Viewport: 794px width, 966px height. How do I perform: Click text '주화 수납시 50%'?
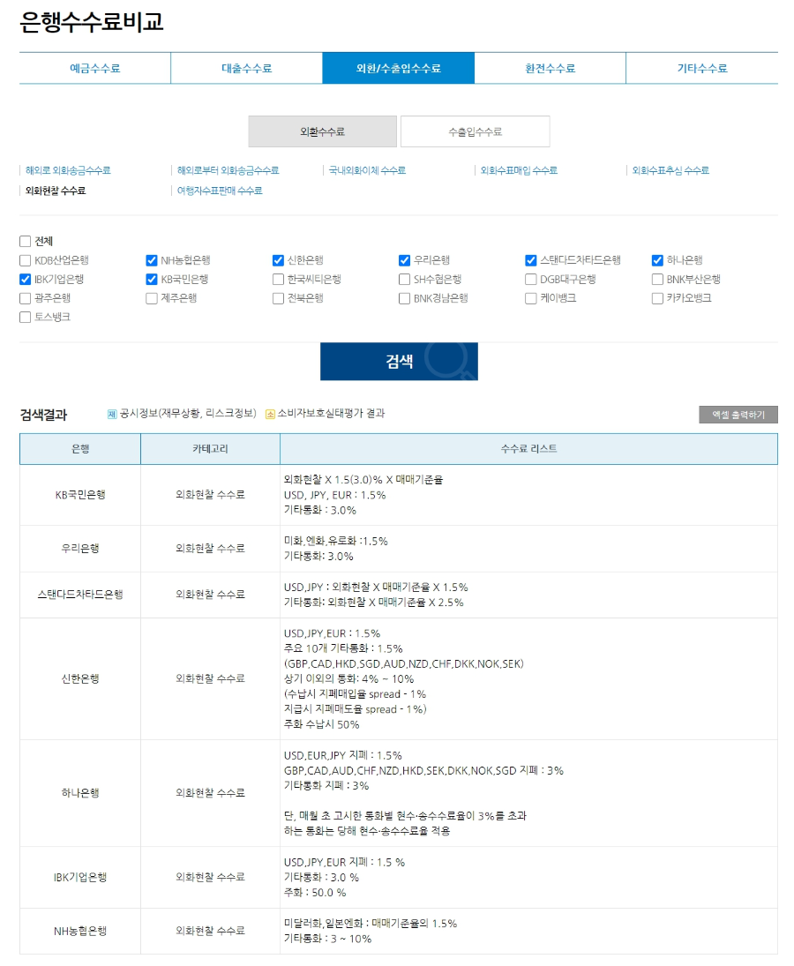(x=321, y=724)
